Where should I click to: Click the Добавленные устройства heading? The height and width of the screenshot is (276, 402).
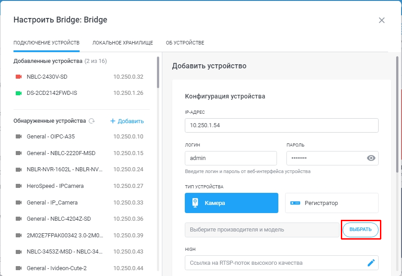pos(48,61)
